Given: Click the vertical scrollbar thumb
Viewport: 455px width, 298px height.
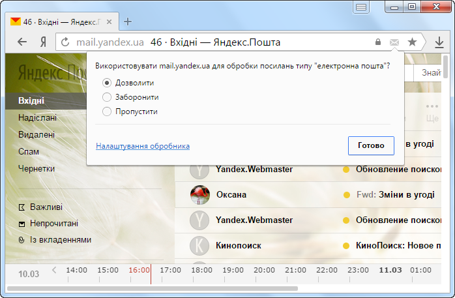Looking at the screenshot, I should point(445,66).
